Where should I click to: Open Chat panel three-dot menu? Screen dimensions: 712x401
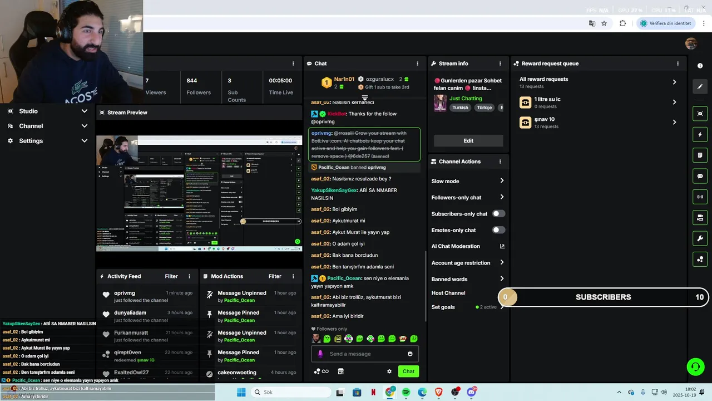[418, 63]
